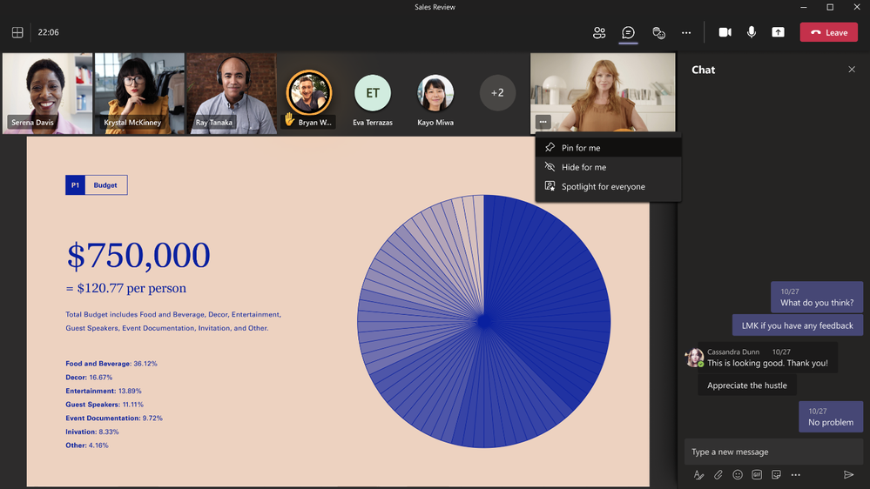Image resolution: width=870 pixels, height=489 pixels.
Task: Open the sticker picker
Action: (776, 474)
